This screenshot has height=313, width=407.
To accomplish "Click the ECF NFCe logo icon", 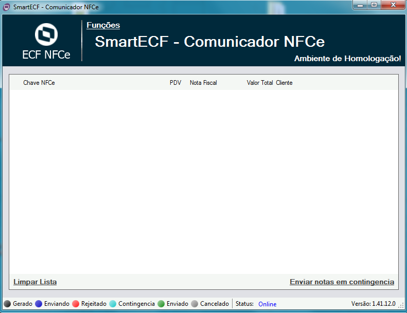I will tap(46, 34).
